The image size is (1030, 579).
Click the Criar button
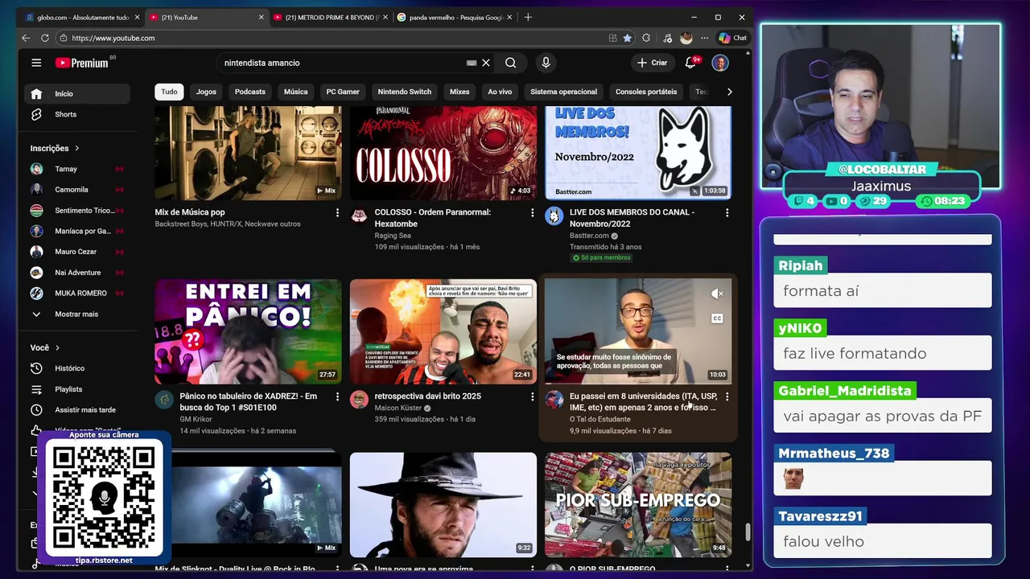click(653, 63)
